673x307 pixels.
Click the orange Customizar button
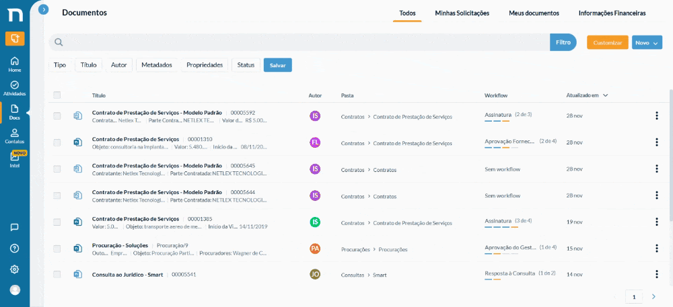click(x=607, y=42)
